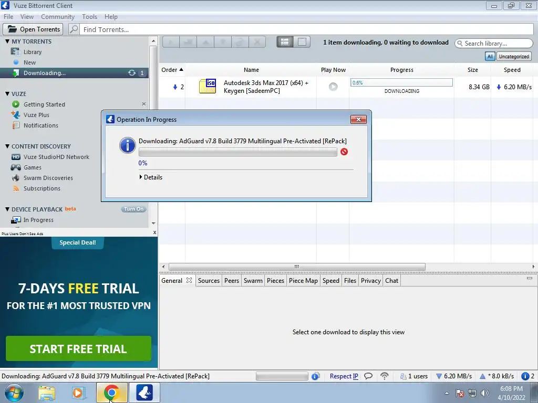Switch to the Piece Map tab
538x403 pixels.
click(x=303, y=281)
